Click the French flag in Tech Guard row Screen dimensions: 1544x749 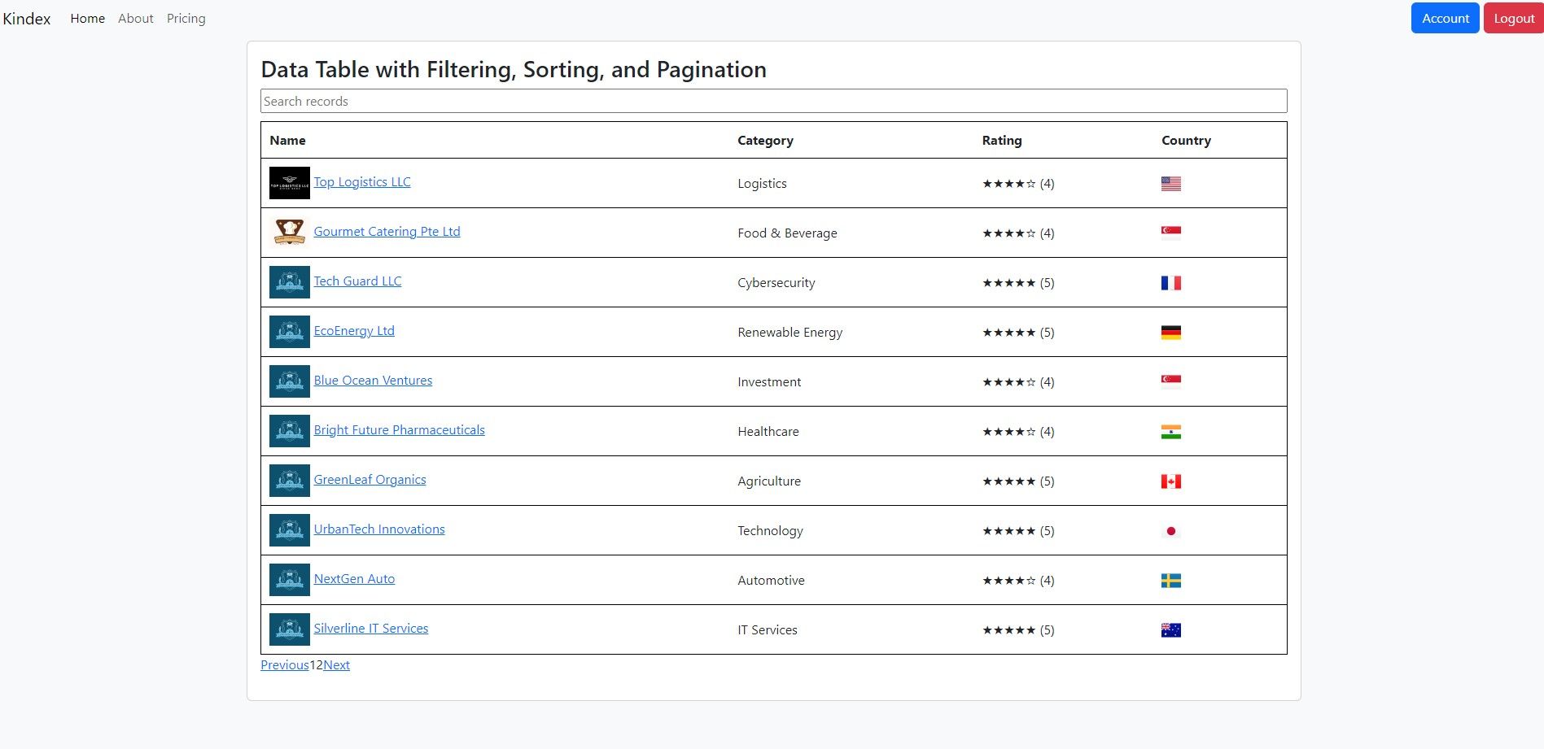click(1171, 283)
